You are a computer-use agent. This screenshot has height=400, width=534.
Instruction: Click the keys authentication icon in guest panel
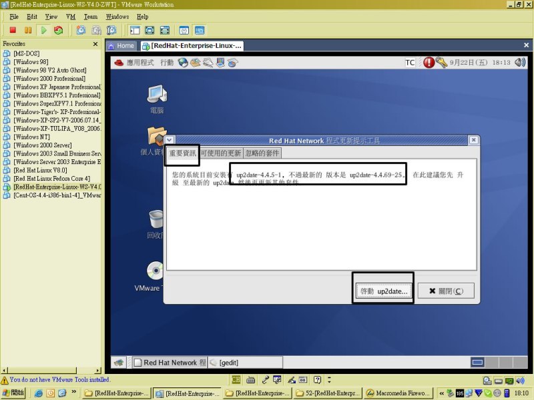[441, 62]
